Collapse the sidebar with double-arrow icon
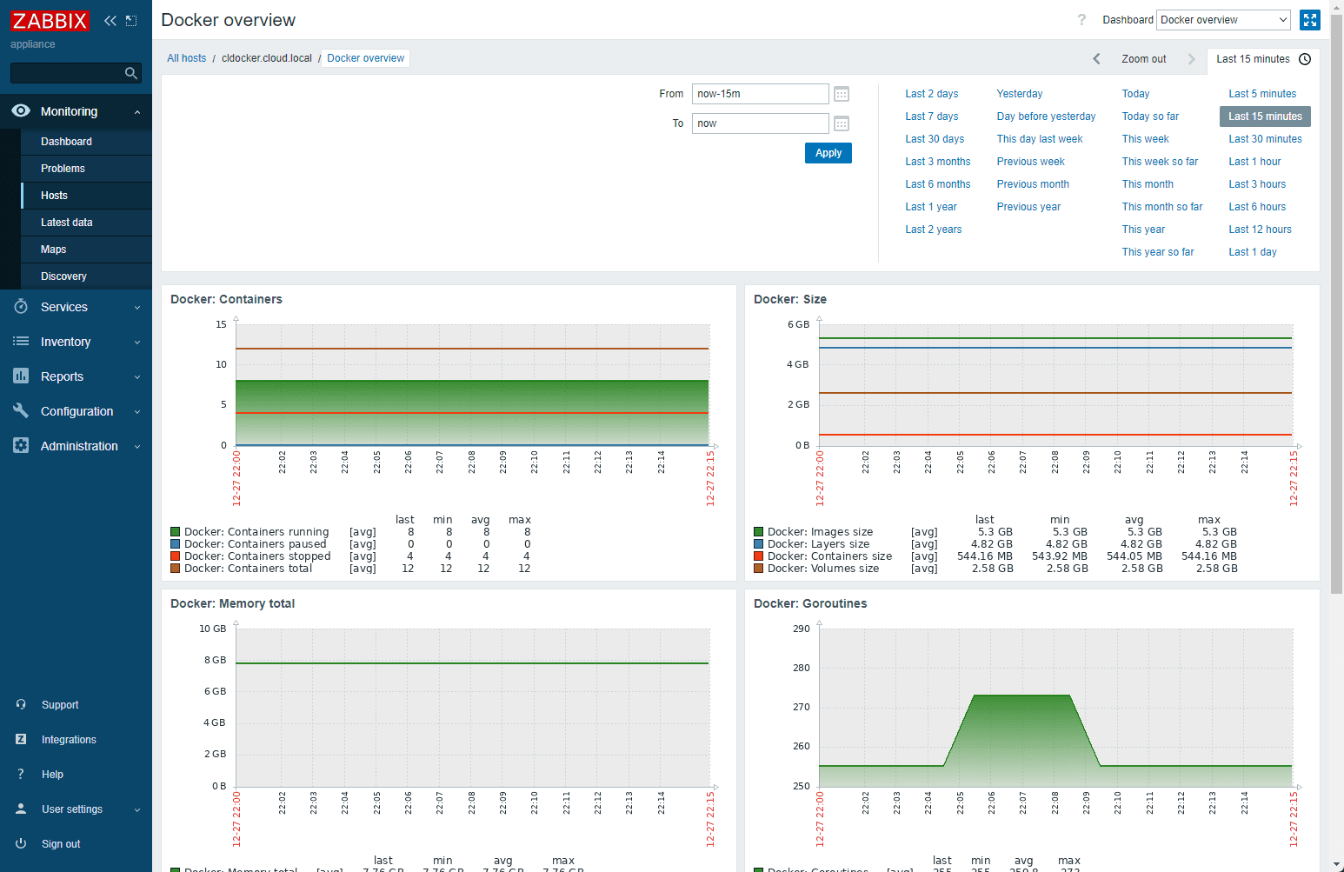1344x872 pixels. point(110,21)
